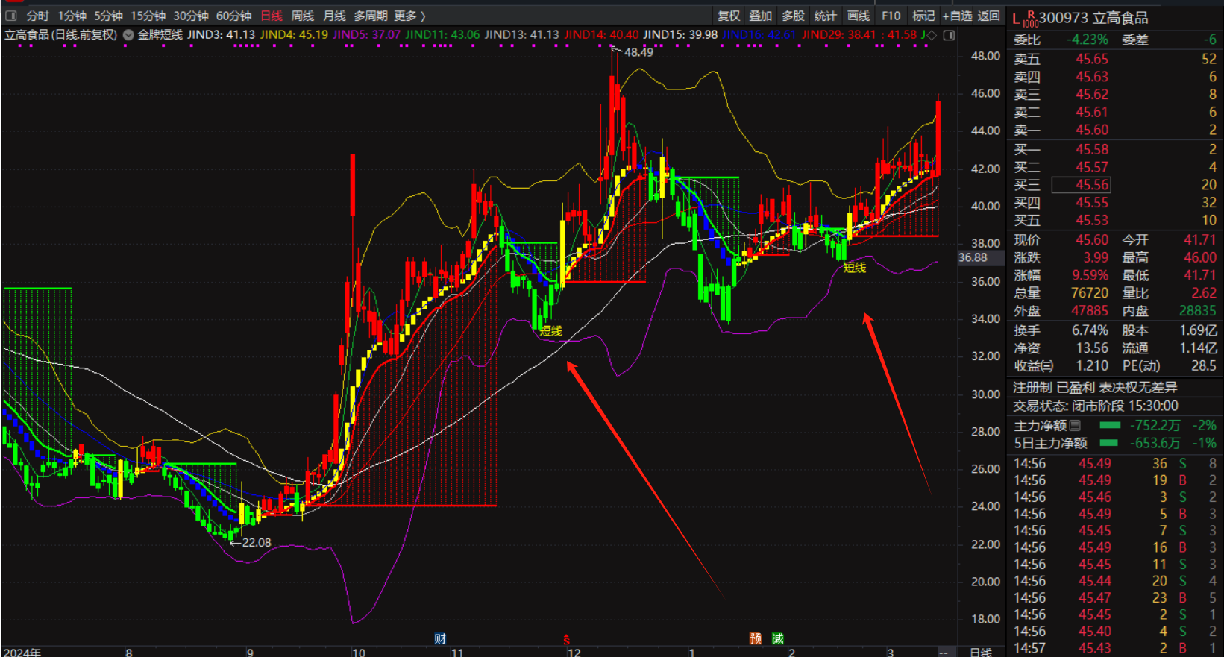Viewport: 1224px width, 657px height.
Task: Toggle the right panel icon on indicator bar
Action: click(949, 35)
